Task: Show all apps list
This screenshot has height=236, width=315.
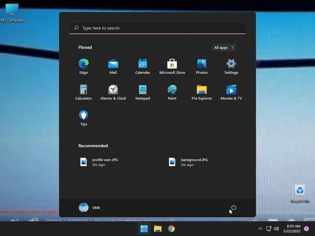Action: pyautogui.click(x=224, y=48)
